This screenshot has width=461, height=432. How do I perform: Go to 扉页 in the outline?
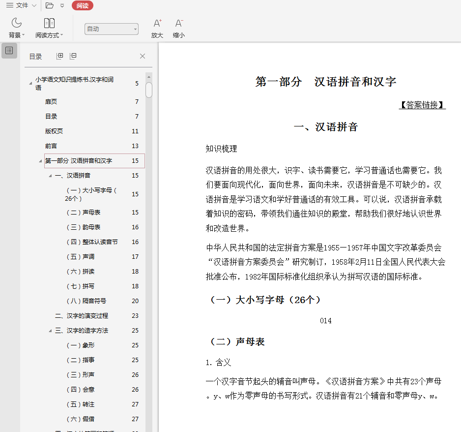pos(51,102)
